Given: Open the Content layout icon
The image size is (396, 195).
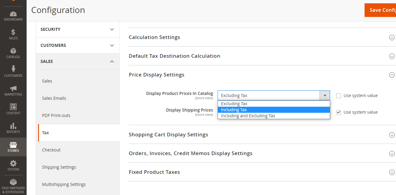Looking at the screenshot, I should click(x=13, y=107).
